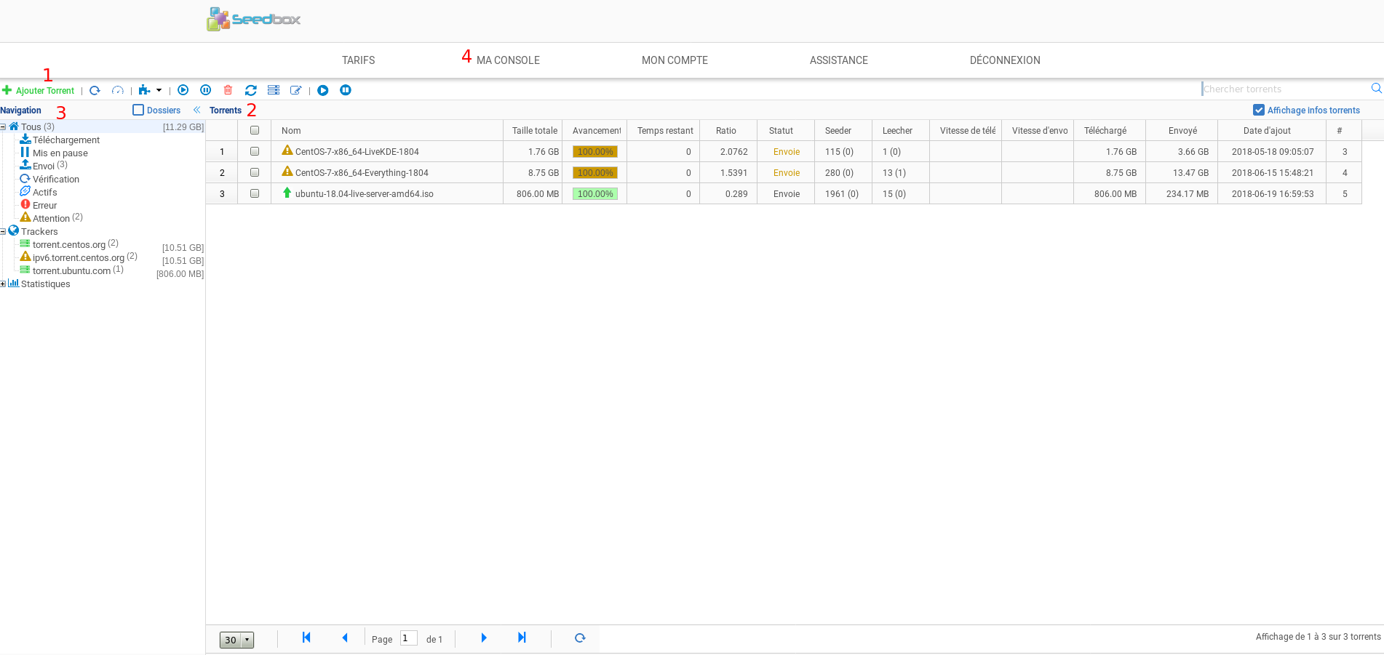Open the plugins puzzle dropdown
The height and width of the screenshot is (655, 1384).
click(x=150, y=90)
